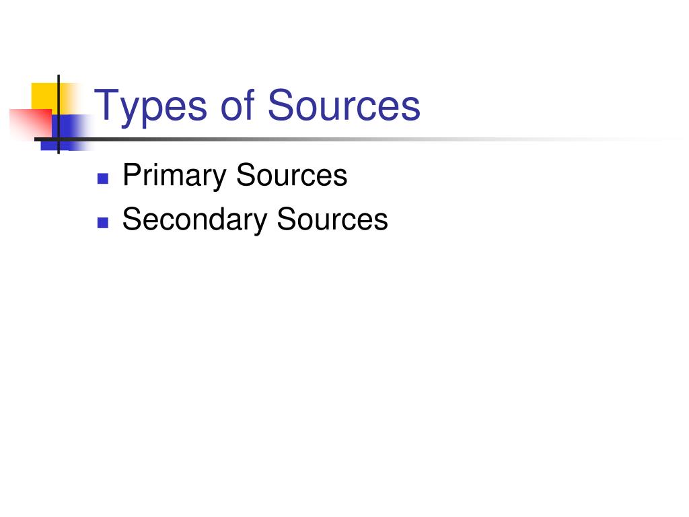Click the word "Primary" in first bullet
The height and width of the screenshot is (517, 689).
(x=174, y=176)
